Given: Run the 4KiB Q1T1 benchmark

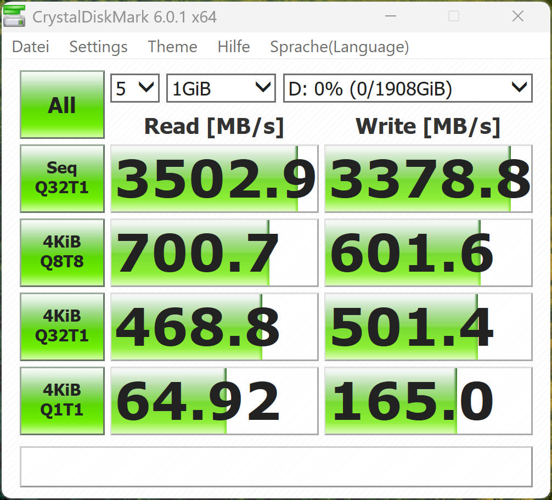Looking at the screenshot, I should click(62, 401).
